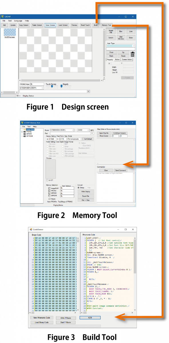Click the Open Map file button
The width and height of the screenshot is (169, 343).
click(104, 133)
